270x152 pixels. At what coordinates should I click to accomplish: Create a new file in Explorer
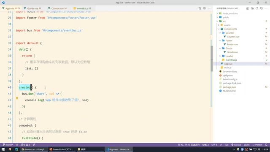tap(248, 8)
